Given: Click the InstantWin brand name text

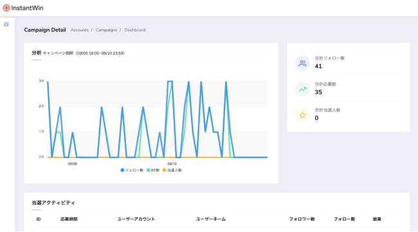Looking at the screenshot, I should [x=27, y=8].
